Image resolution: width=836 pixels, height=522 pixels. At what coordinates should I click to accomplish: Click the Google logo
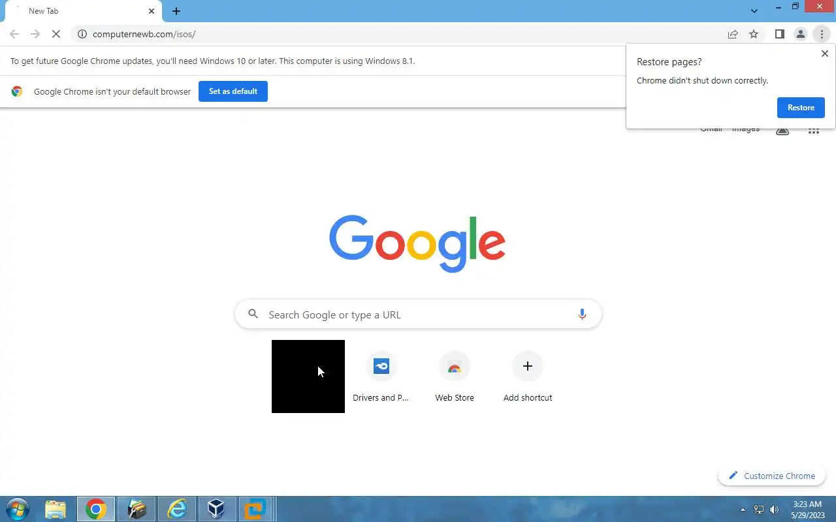(x=417, y=243)
